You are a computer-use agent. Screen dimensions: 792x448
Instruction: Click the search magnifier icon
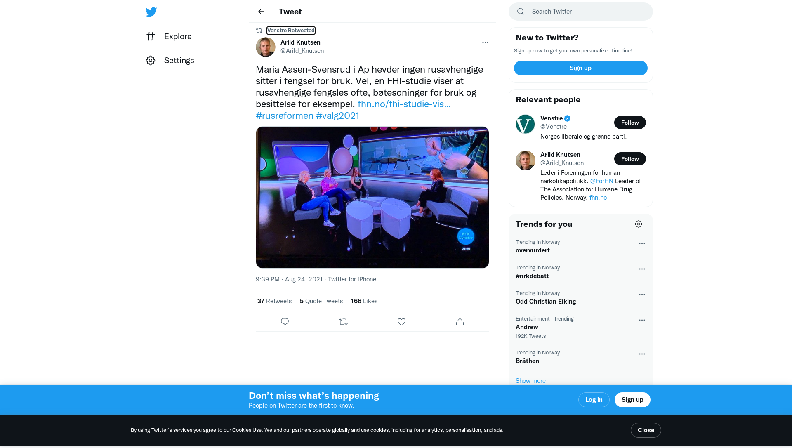coord(521,12)
